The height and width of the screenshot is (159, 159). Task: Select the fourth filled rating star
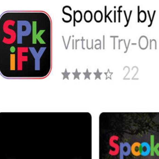[x=98, y=74]
